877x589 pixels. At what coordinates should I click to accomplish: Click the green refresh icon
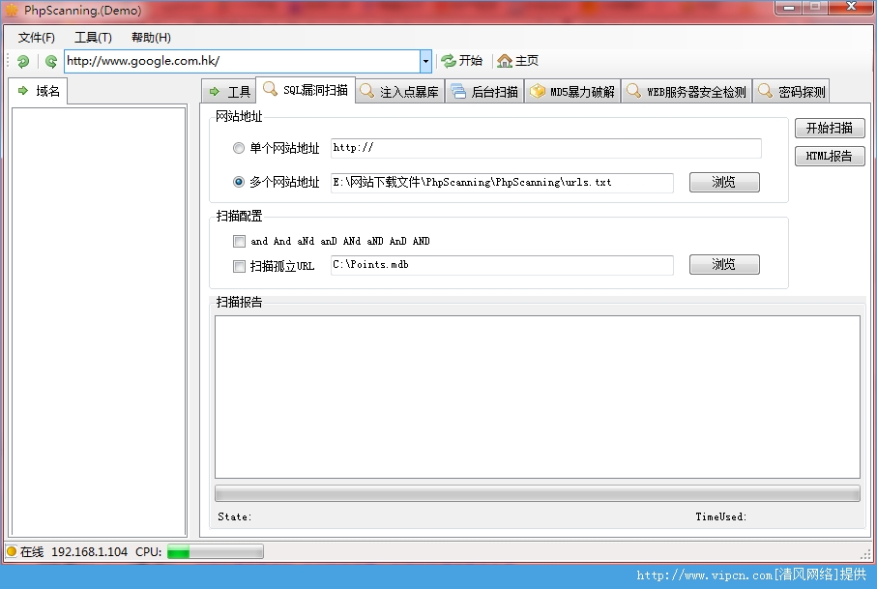(51, 62)
